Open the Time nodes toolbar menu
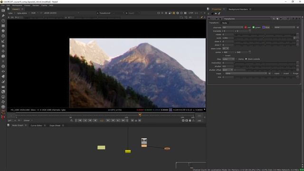304x171 pixels. [3, 20]
